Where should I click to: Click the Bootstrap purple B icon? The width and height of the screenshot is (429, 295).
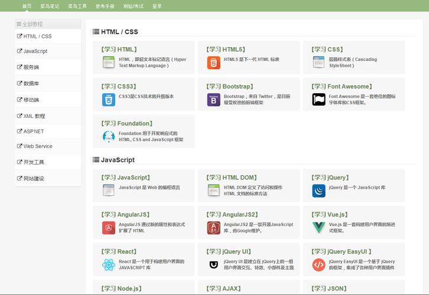[x=213, y=100]
